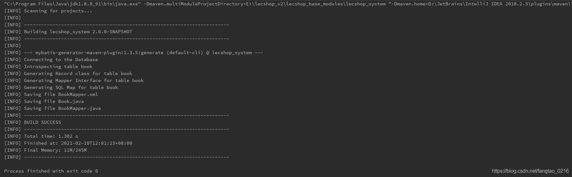Image resolution: width=572 pixels, height=177 pixels.
Task: Click 'Generating Mapper Interface for table book'
Action: pos(84,80)
